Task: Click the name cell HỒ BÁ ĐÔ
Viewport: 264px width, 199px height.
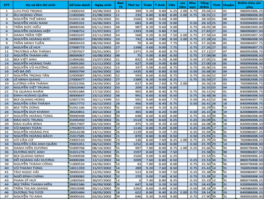Action: pyautogui.click(x=41, y=71)
